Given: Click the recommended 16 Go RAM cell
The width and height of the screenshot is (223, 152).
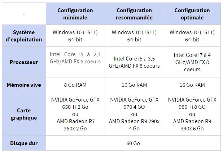Looking at the screenshot, I should click(x=134, y=85).
